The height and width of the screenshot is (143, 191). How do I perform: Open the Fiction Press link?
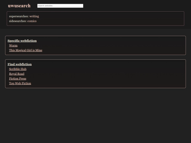(18, 78)
